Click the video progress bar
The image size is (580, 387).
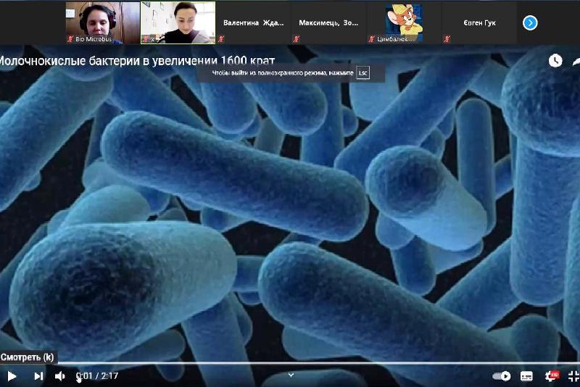[x=290, y=363]
